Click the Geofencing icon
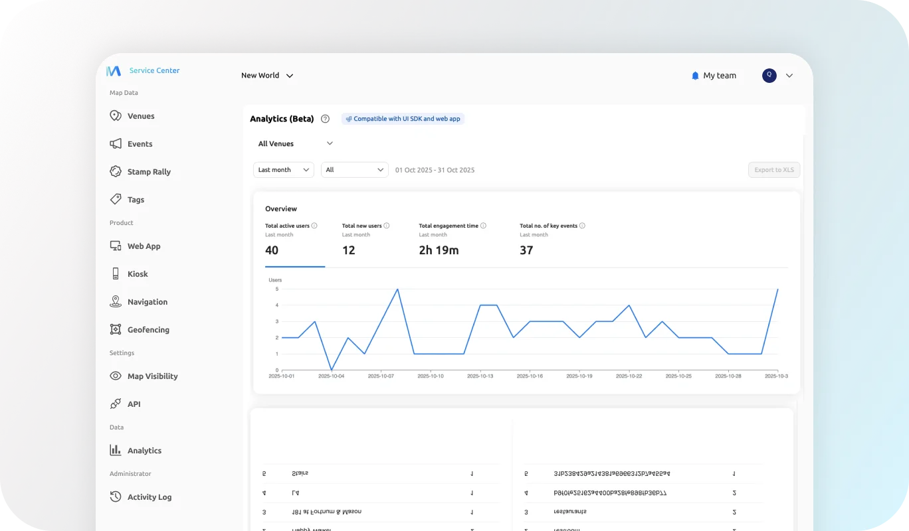 coord(116,329)
